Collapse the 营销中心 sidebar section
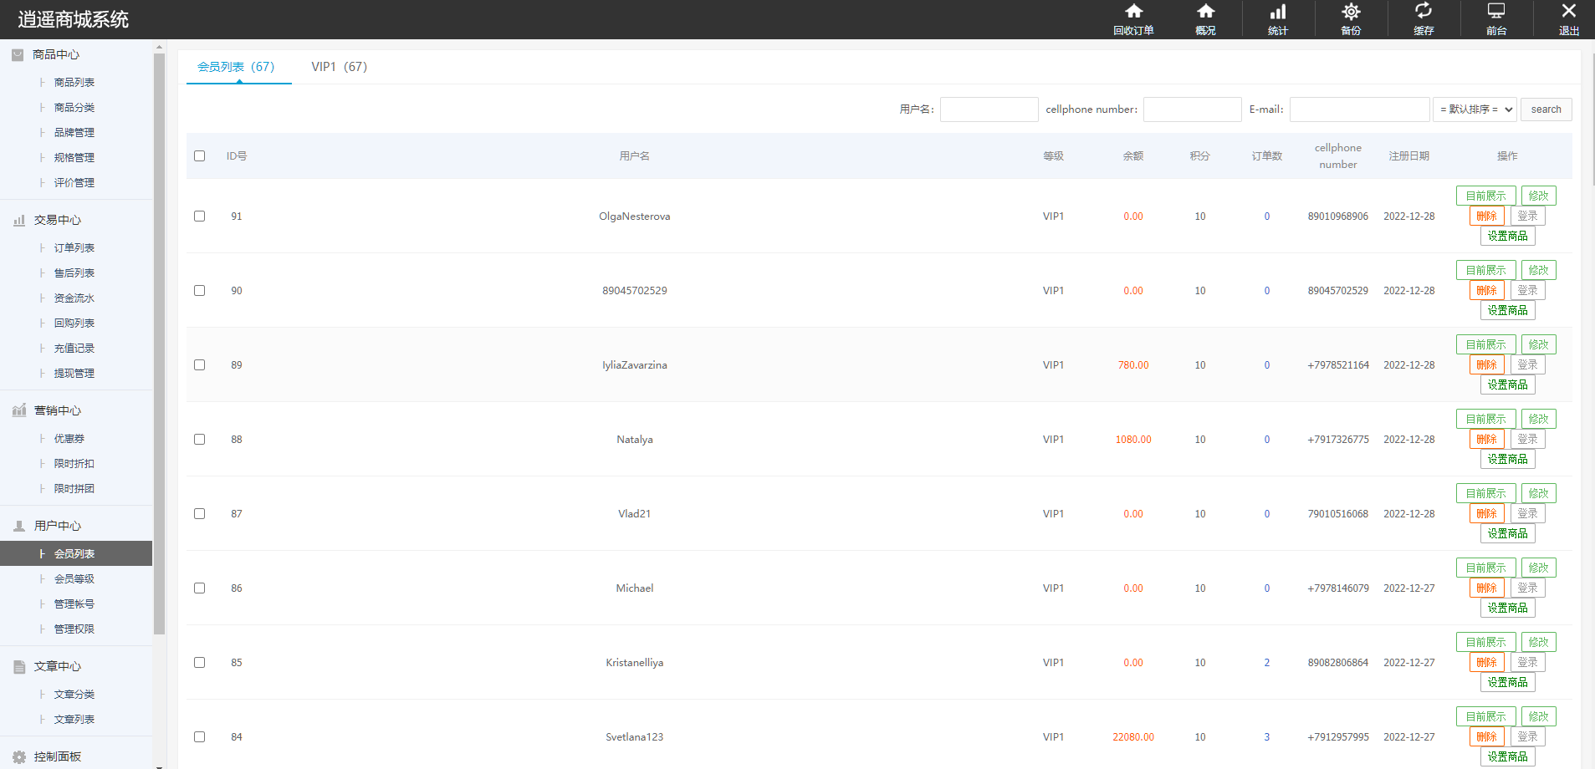This screenshot has width=1595, height=769. click(57, 410)
